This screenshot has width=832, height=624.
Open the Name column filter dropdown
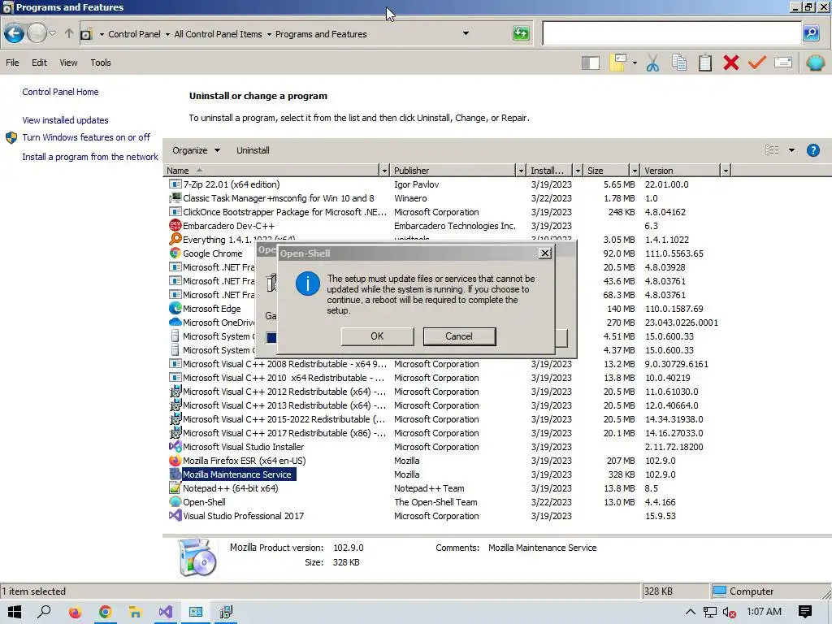coord(384,171)
